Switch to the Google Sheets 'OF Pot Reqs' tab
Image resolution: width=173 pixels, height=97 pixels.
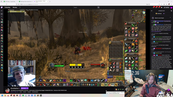coord(10,1)
